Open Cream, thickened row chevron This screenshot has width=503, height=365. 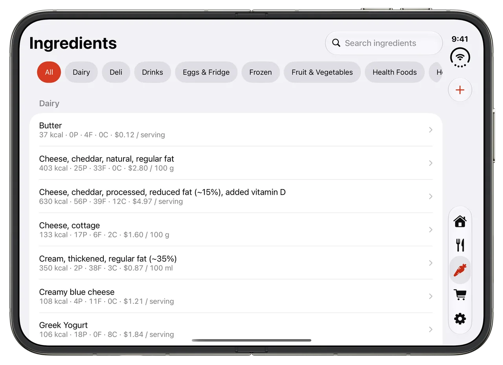point(431,263)
